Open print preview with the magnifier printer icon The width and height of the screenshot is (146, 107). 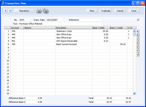[x=46, y=11]
